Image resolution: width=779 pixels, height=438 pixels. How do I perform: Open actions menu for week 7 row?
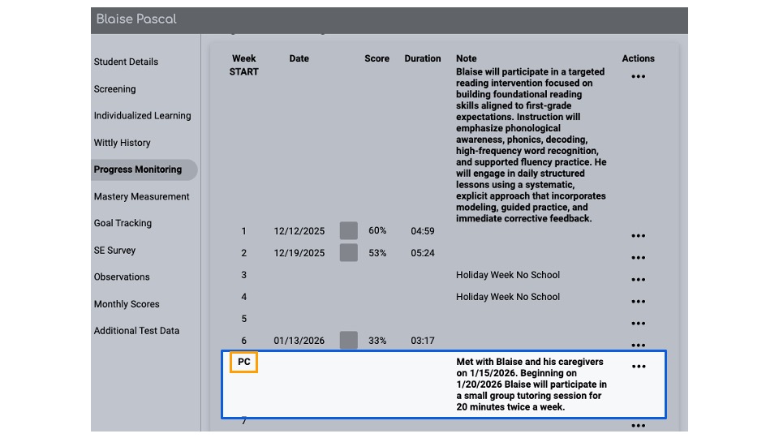638,426
